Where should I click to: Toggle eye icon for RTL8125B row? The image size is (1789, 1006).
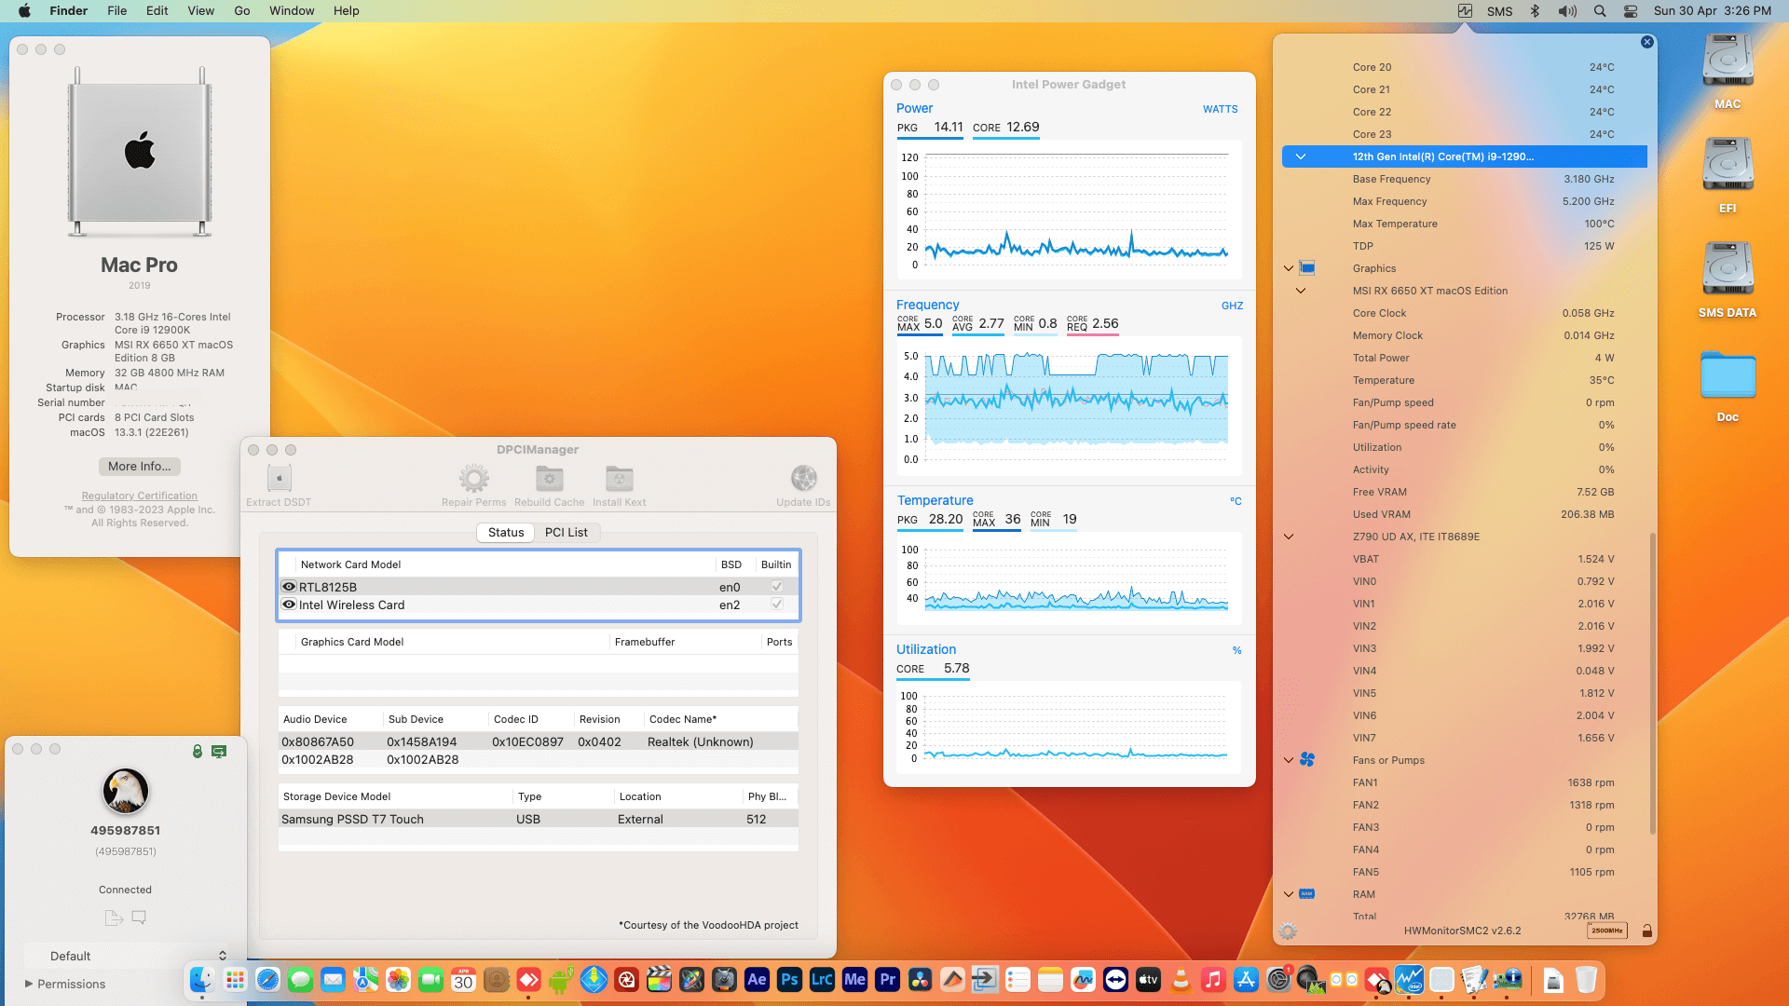[x=289, y=587]
